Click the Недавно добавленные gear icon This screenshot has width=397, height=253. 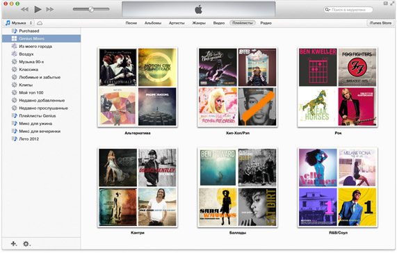[14, 100]
